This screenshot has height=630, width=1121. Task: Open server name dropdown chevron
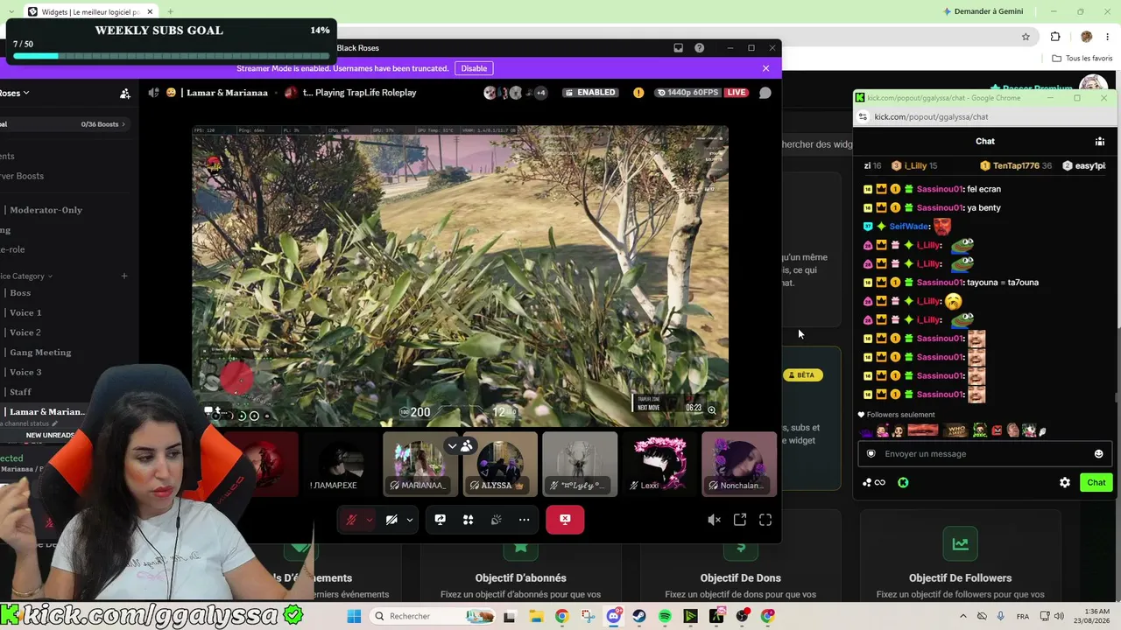(26, 93)
